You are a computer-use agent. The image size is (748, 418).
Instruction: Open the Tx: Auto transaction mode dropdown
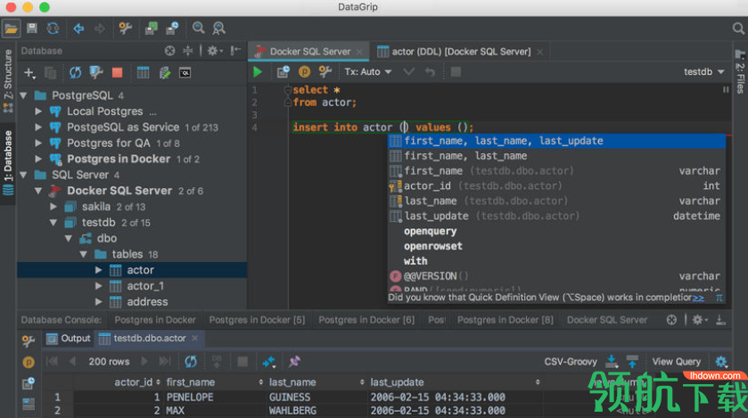pyautogui.click(x=368, y=72)
